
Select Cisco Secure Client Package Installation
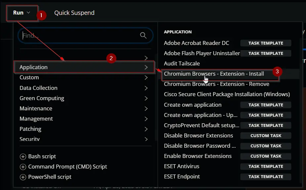tap(227, 94)
